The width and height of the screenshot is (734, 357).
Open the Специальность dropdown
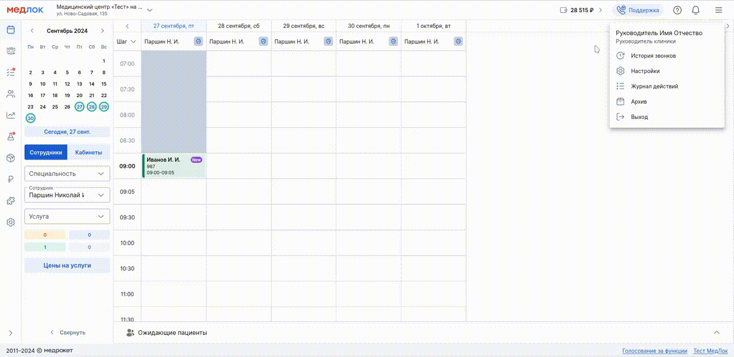[67, 173]
